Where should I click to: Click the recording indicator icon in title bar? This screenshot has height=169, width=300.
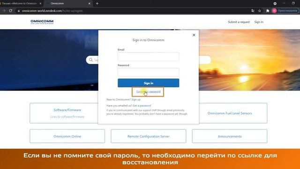click(275, 3)
